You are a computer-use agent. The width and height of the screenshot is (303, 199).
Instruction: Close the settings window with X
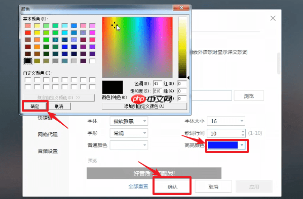[273, 18]
